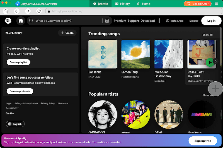223x148 pixels.
Task: Open the Privacy Policy link
Action: click(48, 104)
